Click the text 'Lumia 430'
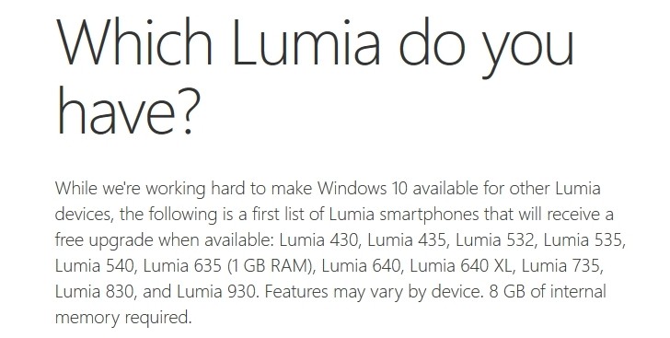This screenshot has width=670, height=338. coord(318,240)
